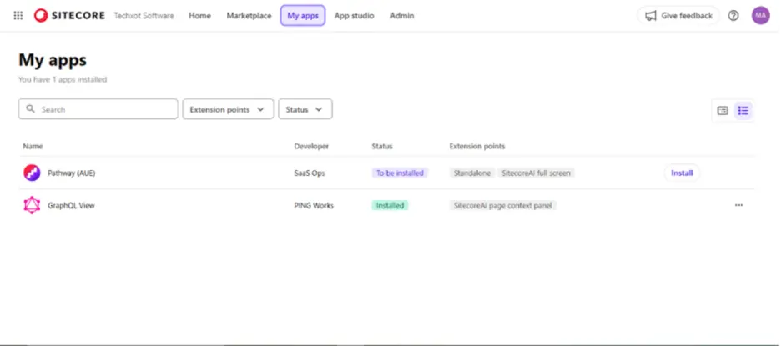Screen dimensions: 781x346
Task: Install the Pathway (AUE) app
Action: [682, 173]
